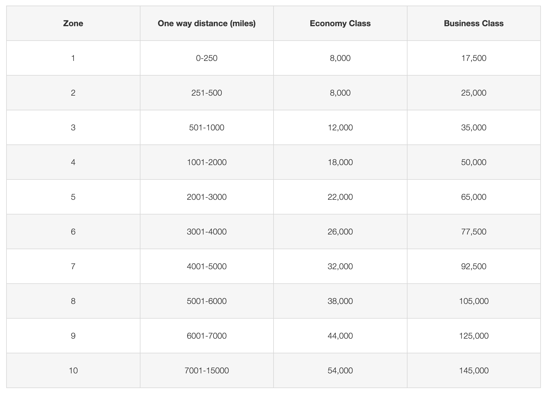Click the 77,500 Business Class cell
550x396 pixels.
pyautogui.click(x=473, y=232)
